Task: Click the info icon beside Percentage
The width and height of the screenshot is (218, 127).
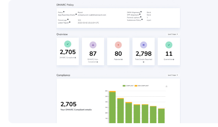Action: (x=68, y=20)
